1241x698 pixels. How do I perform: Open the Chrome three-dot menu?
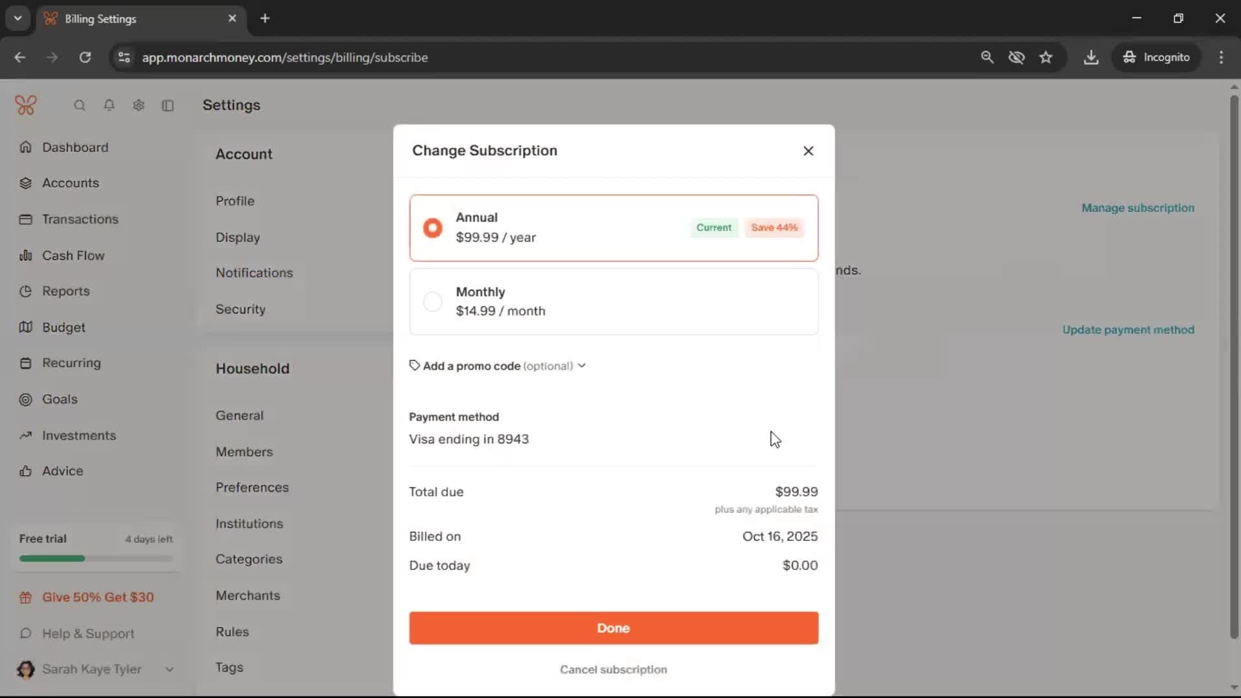[x=1222, y=57]
